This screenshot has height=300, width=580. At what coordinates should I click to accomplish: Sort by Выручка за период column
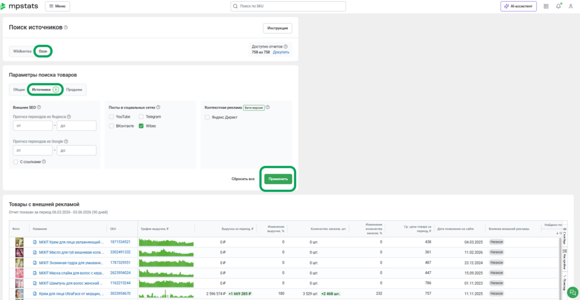(237, 229)
